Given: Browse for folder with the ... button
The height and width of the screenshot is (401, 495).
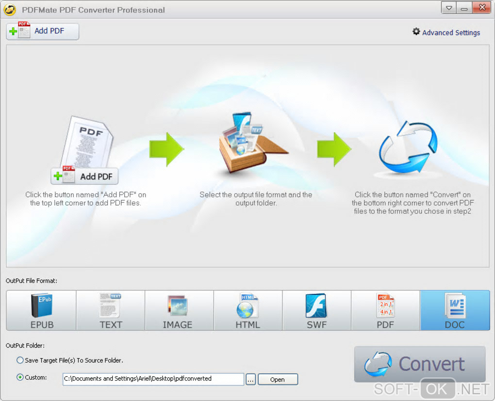Looking at the screenshot, I should [251, 380].
